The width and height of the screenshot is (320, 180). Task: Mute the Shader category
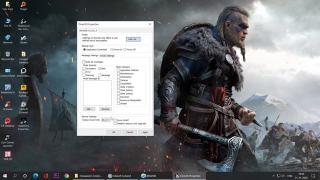pyautogui.click(x=118, y=103)
